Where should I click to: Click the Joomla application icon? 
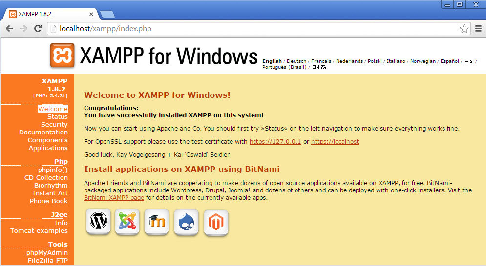pyautogui.click(x=127, y=222)
